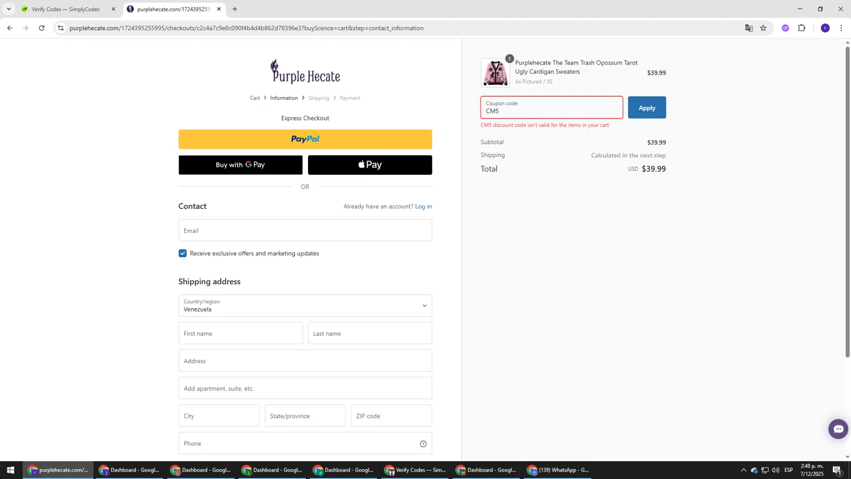This screenshot has height=479, width=851.
Task: Click the coupon invalid error message
Action: 545,125
